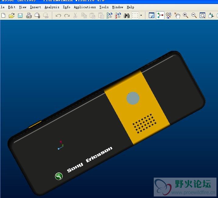The width and height of the screenshot is (218, 198).
Task: Open the Analysis menu
Action: 52,7
